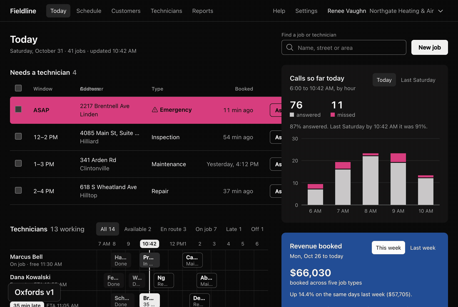Filter technicians by En route 3
This screenshot has height=307, width=458.
tap(173, 229)
